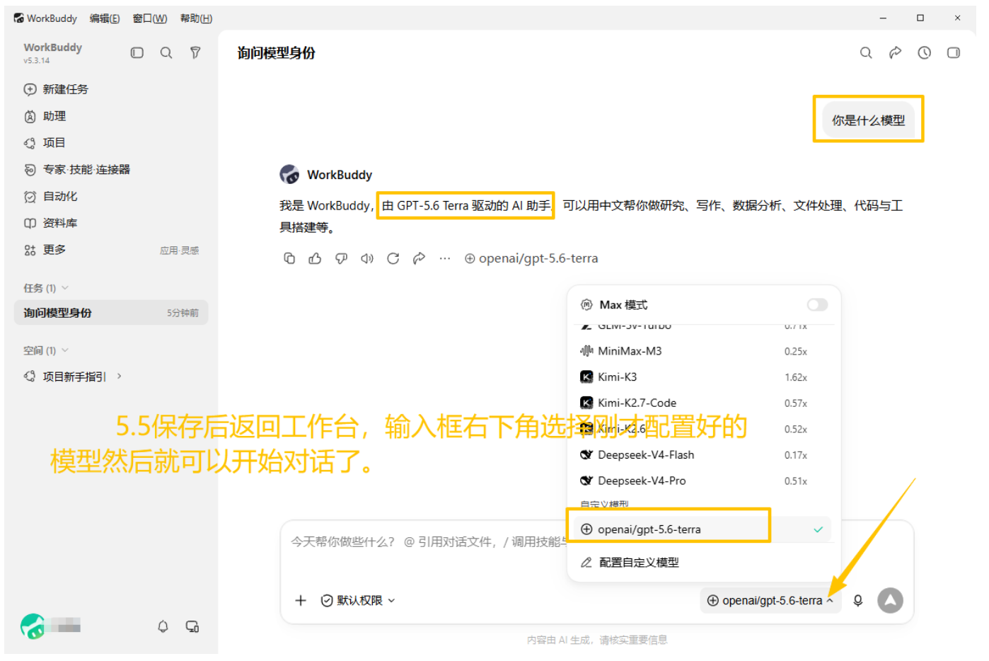Open the 窗口(W) menu
Image resolution: width=989 pixels, height=661 pixels.
pyautogui.click(x=150, y=18)
